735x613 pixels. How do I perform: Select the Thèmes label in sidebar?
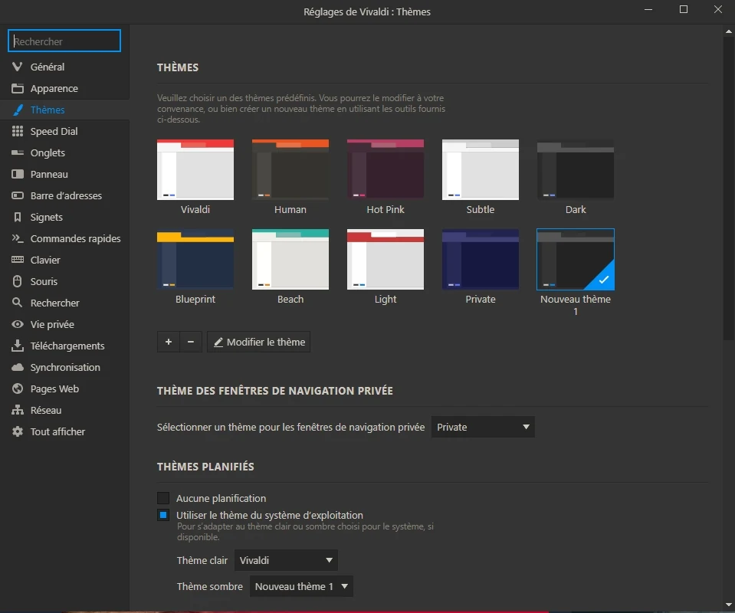48,110
